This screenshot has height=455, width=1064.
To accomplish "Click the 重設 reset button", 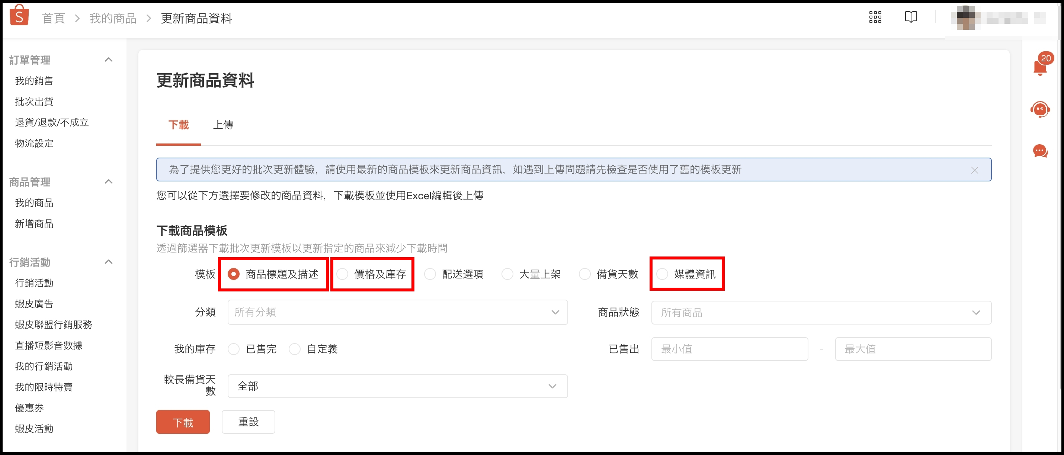I will (248, 422).
